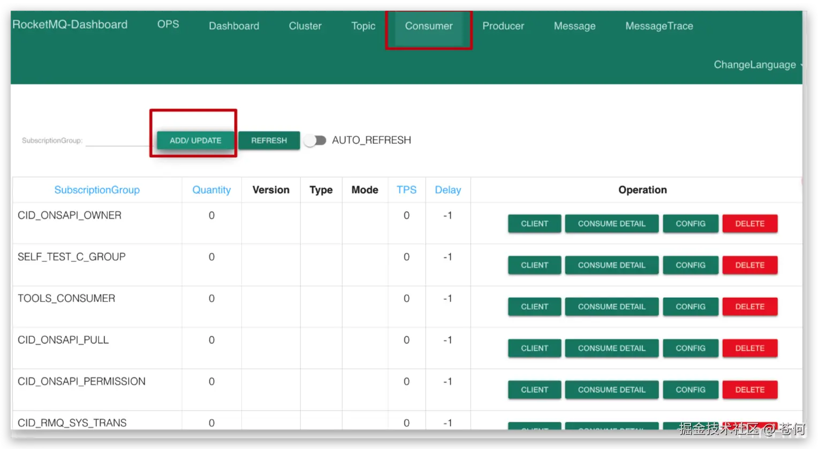Open CONSUME DETAIL for SELF_TEST_C_GROUP
Screen dimensions: 818x449
(612, 265)
